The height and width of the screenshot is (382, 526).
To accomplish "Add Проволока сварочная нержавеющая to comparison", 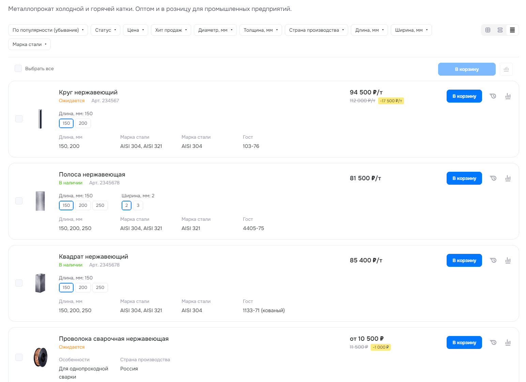I will click(x=508, y=342).
